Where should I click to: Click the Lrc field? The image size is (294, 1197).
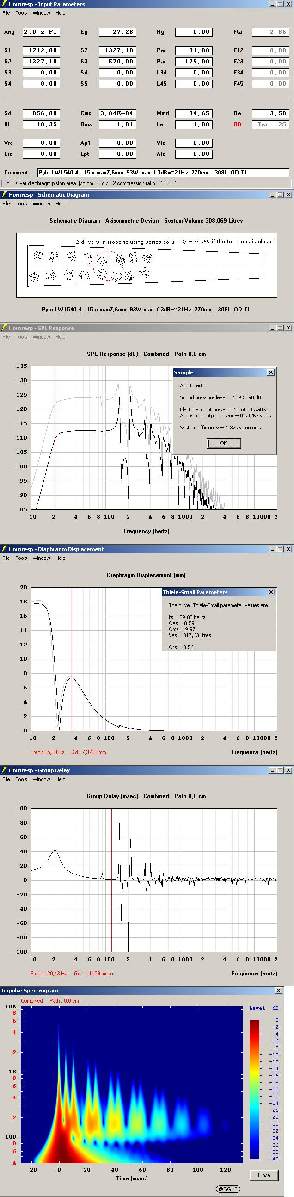(x=41, y=155)
